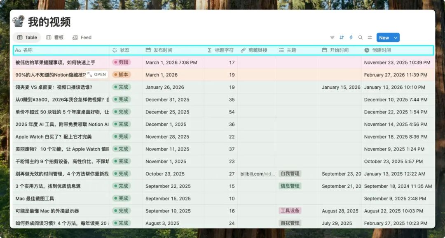Open the search magnifier icon
Viewport: 445px width, 238px height.
[x=361, y=37]
